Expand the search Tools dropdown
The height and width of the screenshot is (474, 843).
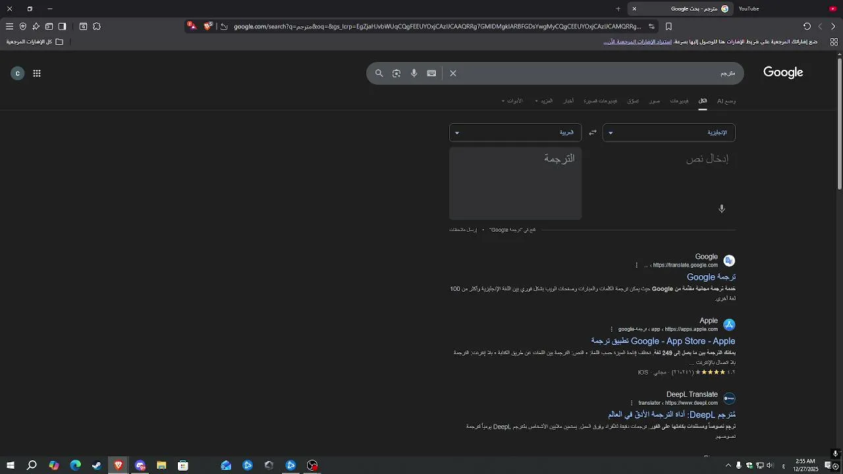click(x=512, y=101)
